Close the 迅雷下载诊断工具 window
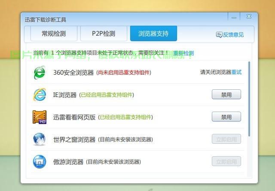275x191 pixels. 249,17
